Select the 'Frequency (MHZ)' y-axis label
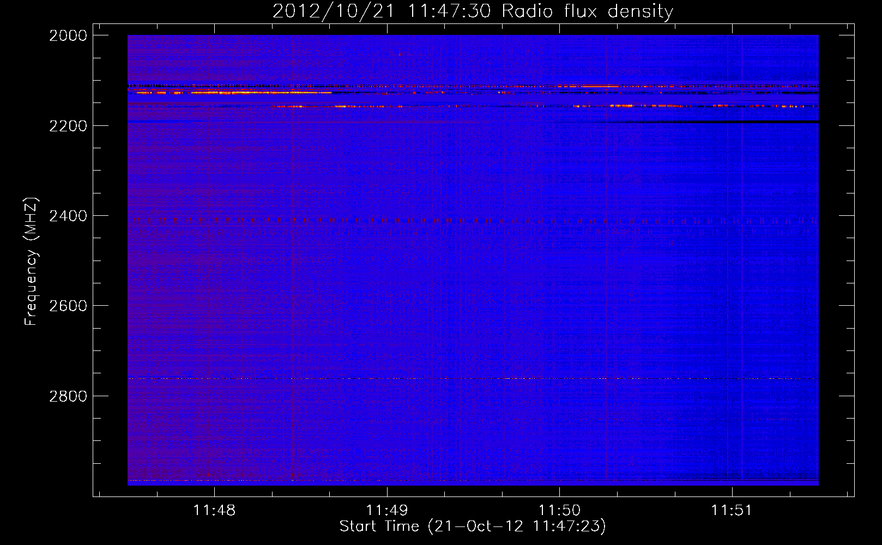Screen dimensions: 882x545 [x=32, y=262]
